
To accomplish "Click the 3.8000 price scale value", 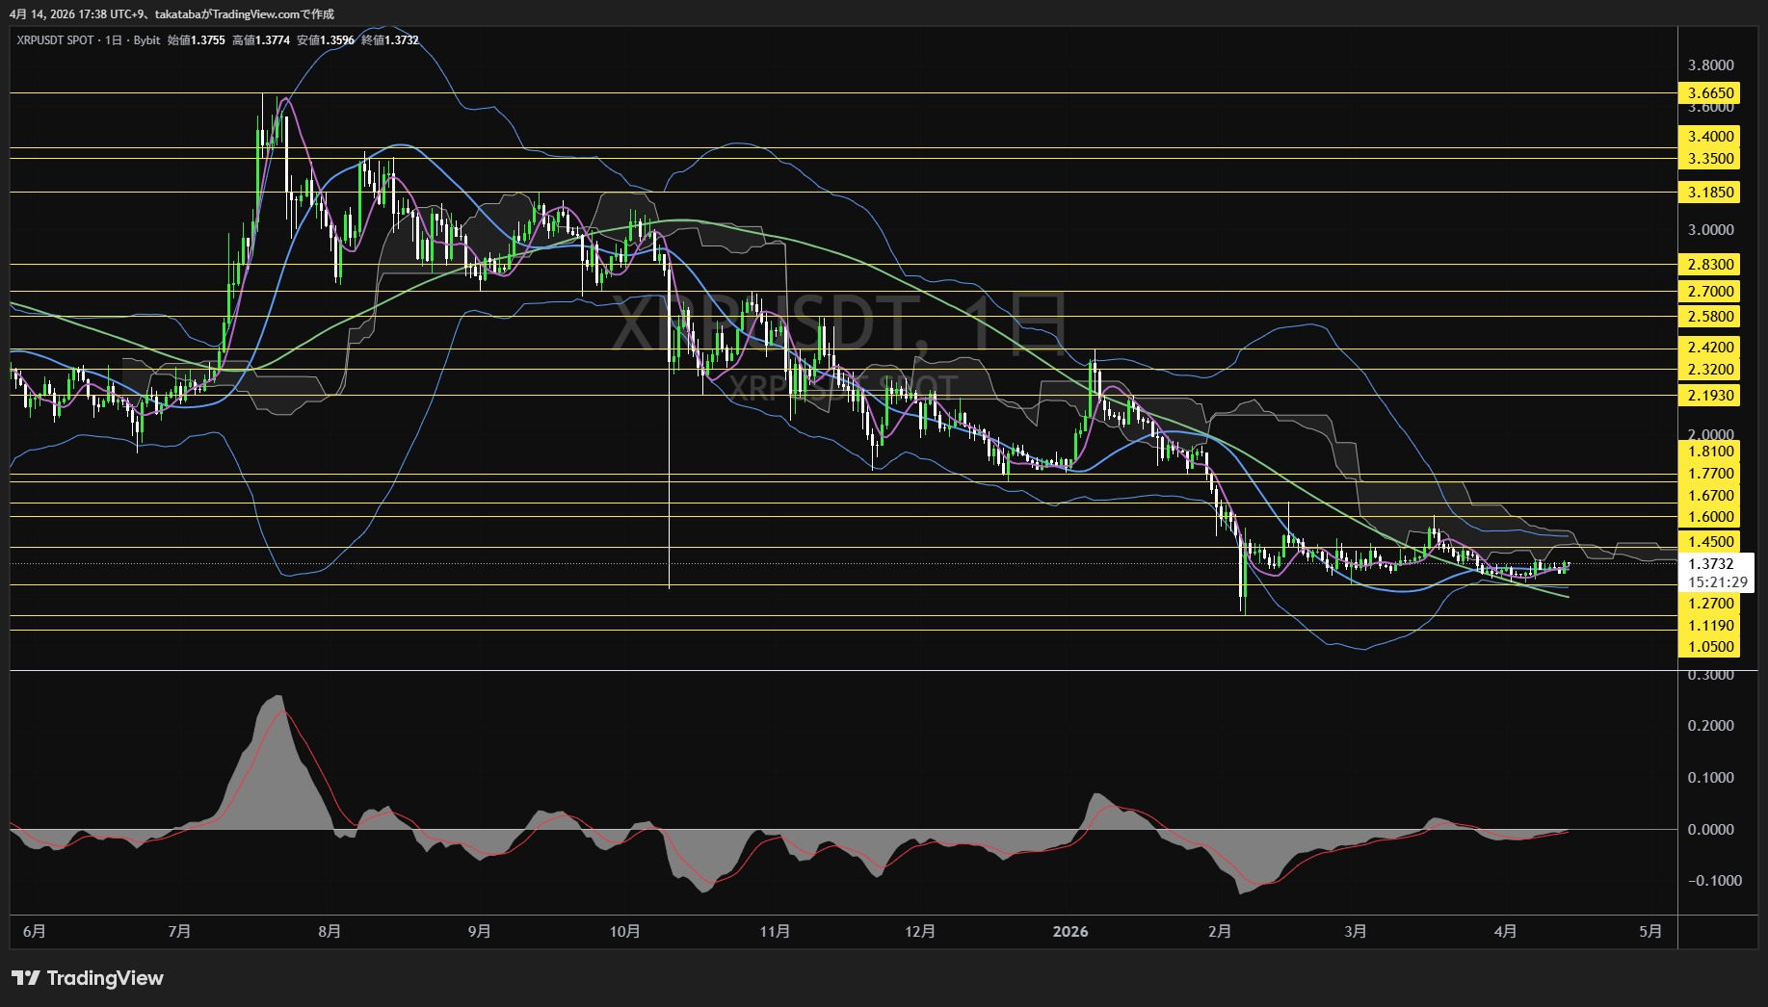I will point(1710,65).
